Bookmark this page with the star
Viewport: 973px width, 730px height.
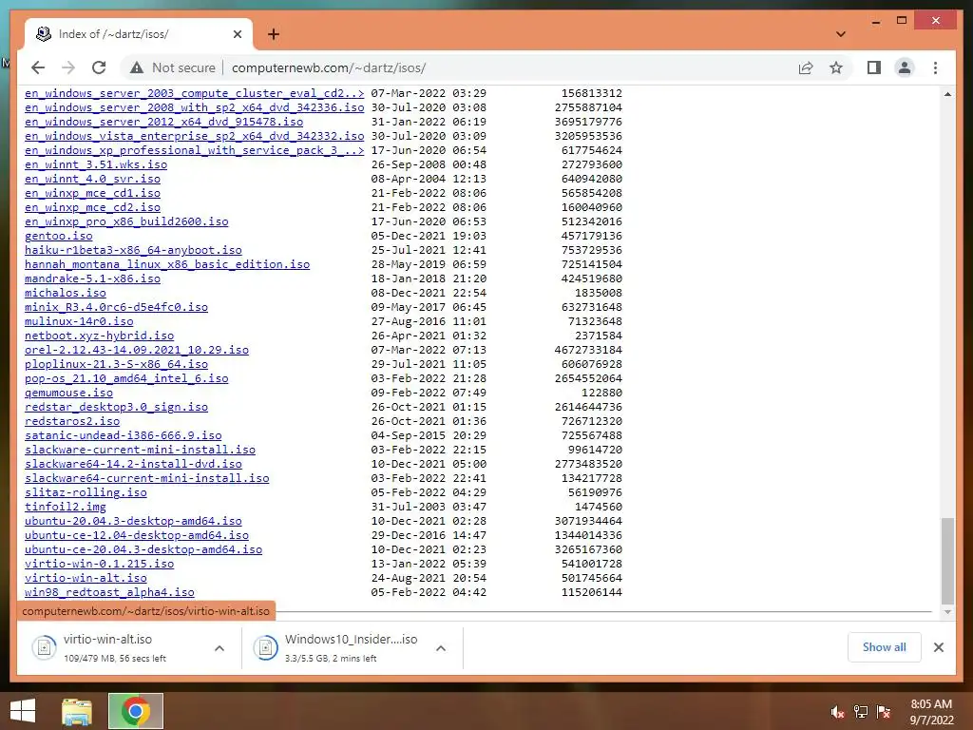pyautogui.click(x=836, y=67)
